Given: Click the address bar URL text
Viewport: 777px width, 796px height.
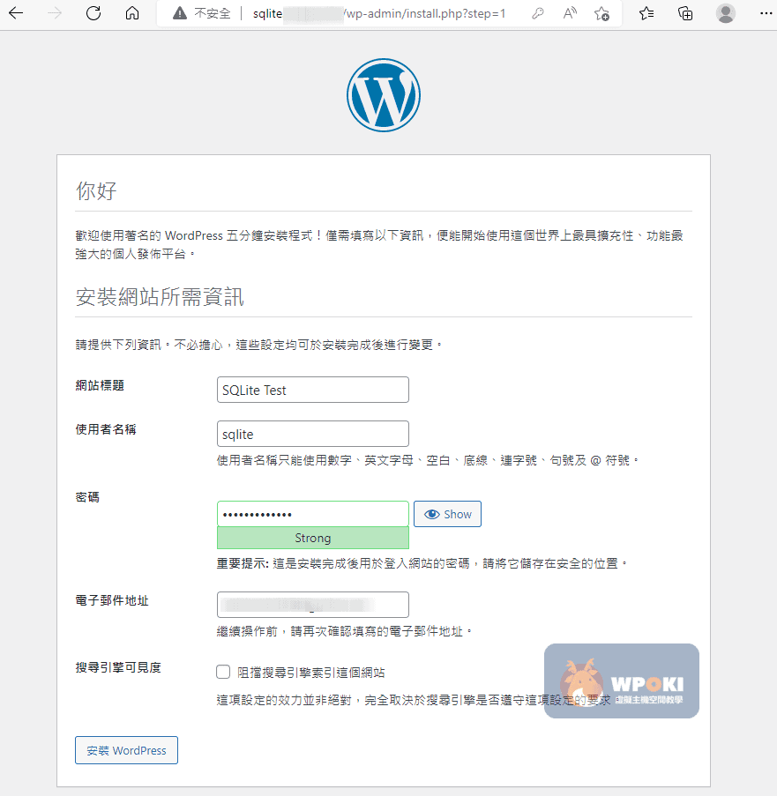Looking at the screenshot, I should click(x=379, y=14).
